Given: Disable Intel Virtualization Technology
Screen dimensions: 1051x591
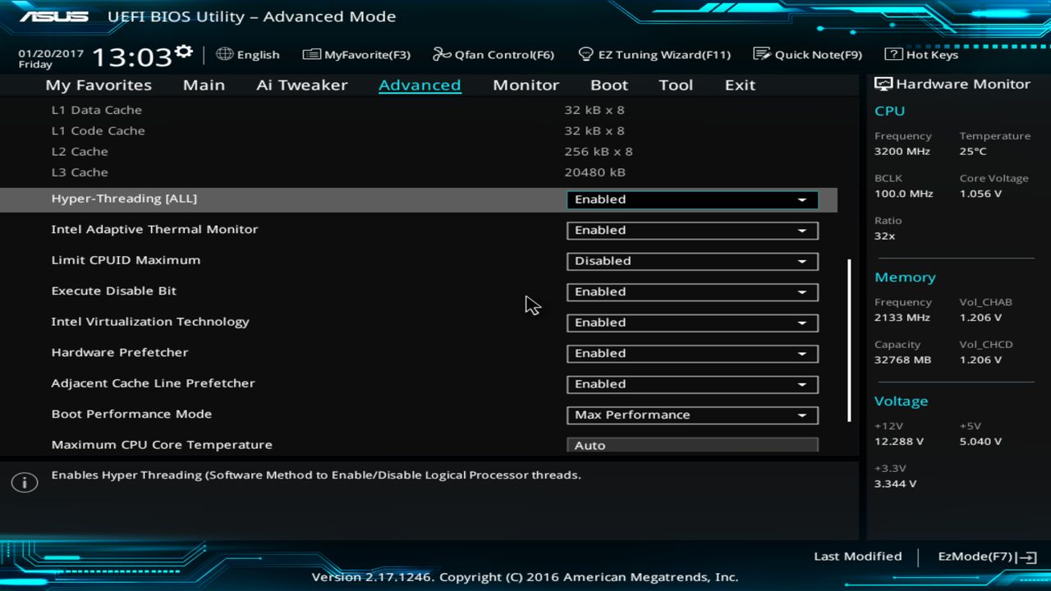Looking at the screenshot, I should pyautogui.click(x=692, y=322).
